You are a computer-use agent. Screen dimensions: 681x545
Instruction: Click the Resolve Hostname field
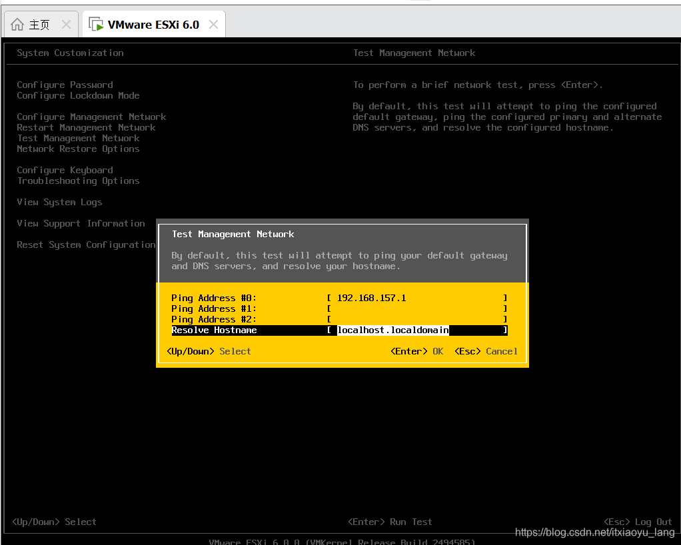pyautogui.click(x=417, y=330)
